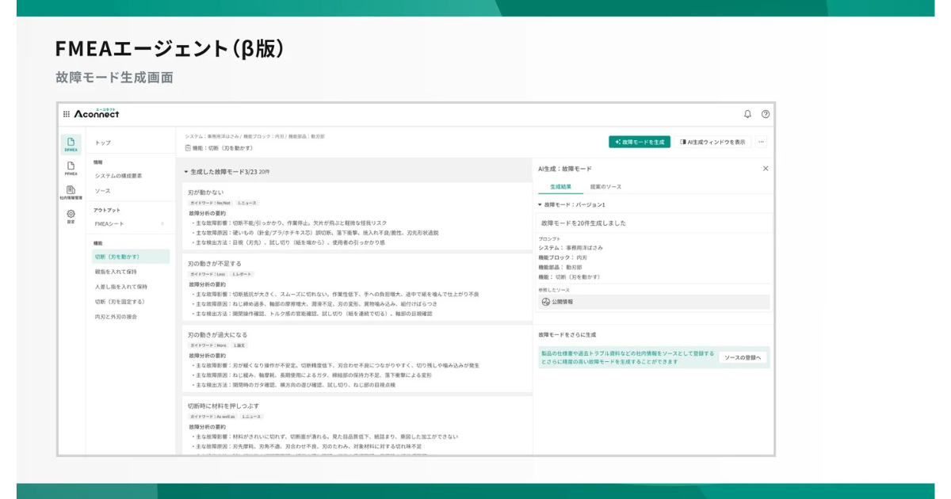
Task: Open the three-dot more options menu
Action: pos(761,142)
